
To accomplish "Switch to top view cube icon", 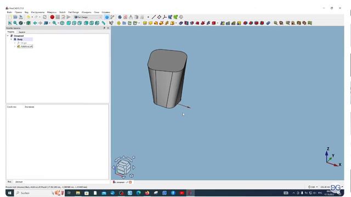I will [74, 23].
